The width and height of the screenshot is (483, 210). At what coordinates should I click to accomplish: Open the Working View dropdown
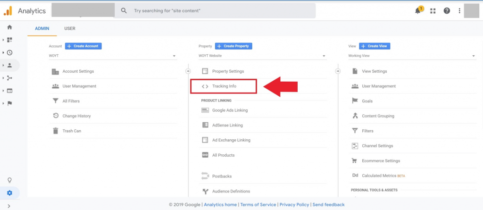(412, 56)
